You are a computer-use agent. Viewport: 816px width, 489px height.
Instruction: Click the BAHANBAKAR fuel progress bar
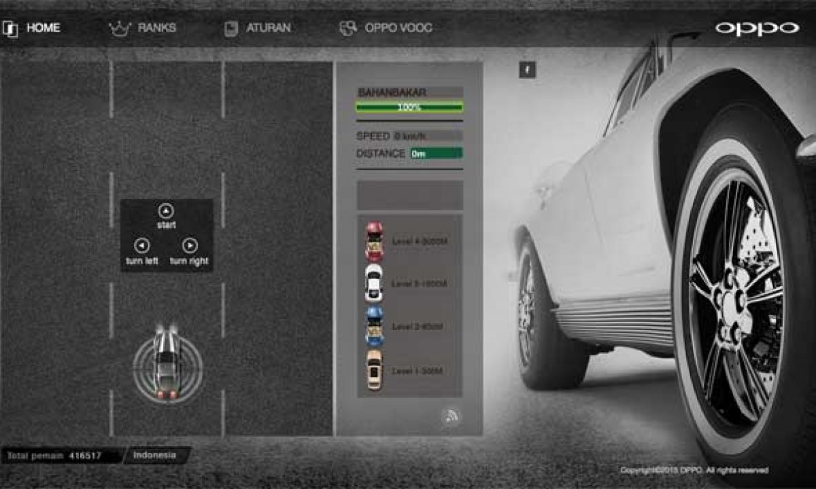point(409,107)
